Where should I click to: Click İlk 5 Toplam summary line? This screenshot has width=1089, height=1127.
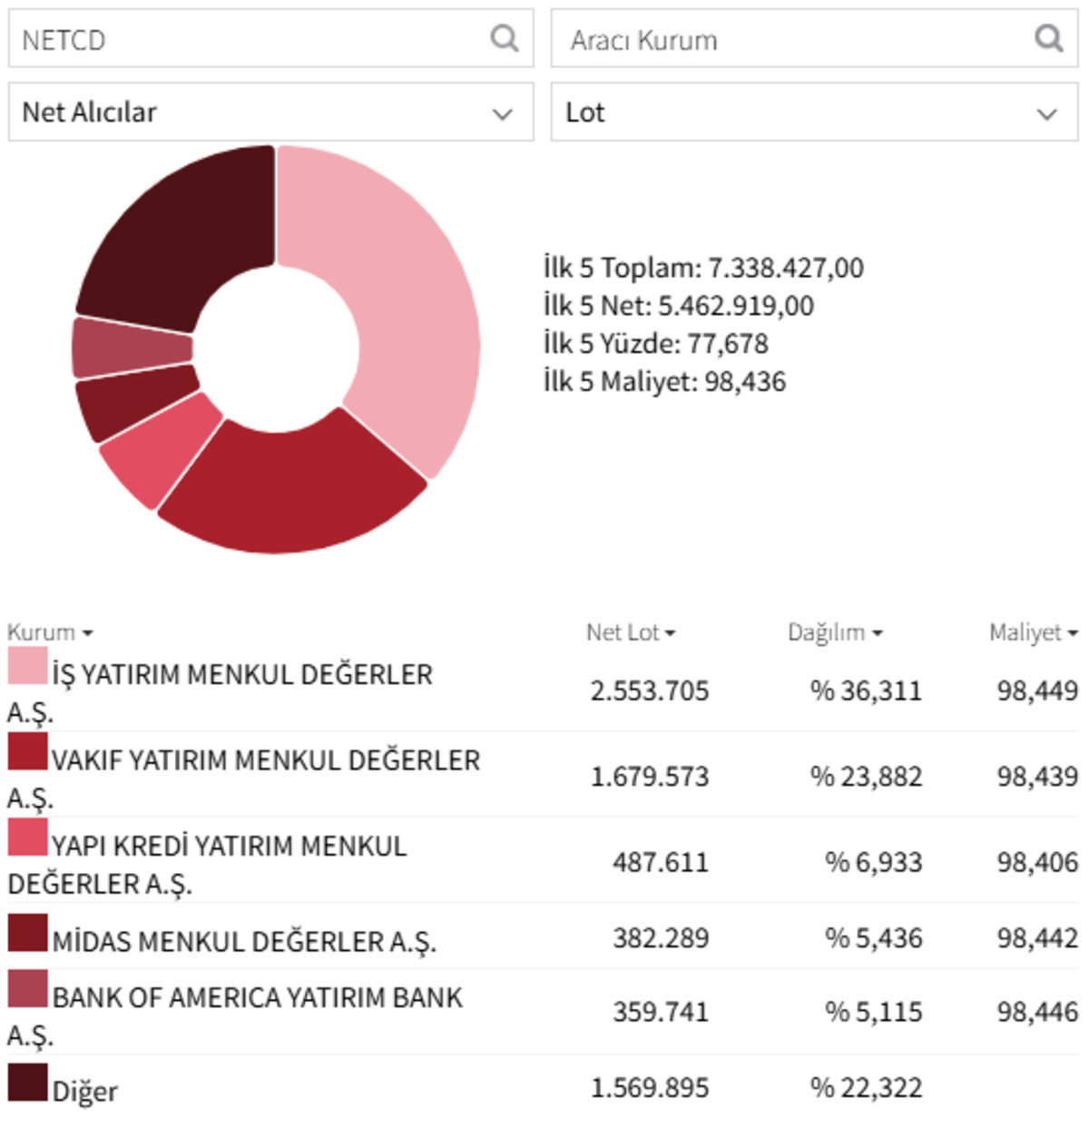click(703, 268)
